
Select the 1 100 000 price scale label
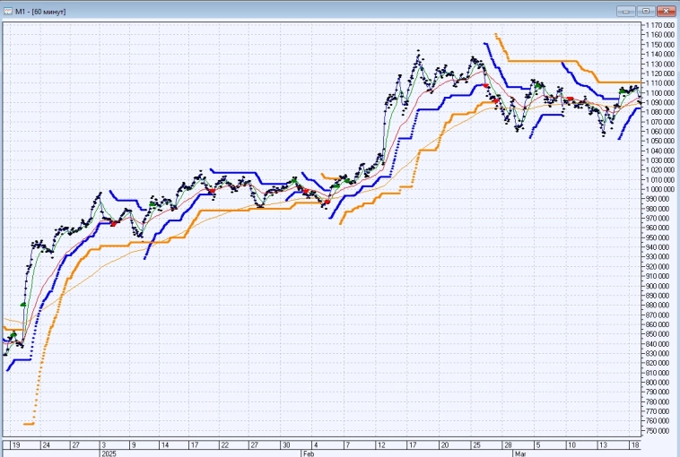pyautogui.click(x=662, y=93)
